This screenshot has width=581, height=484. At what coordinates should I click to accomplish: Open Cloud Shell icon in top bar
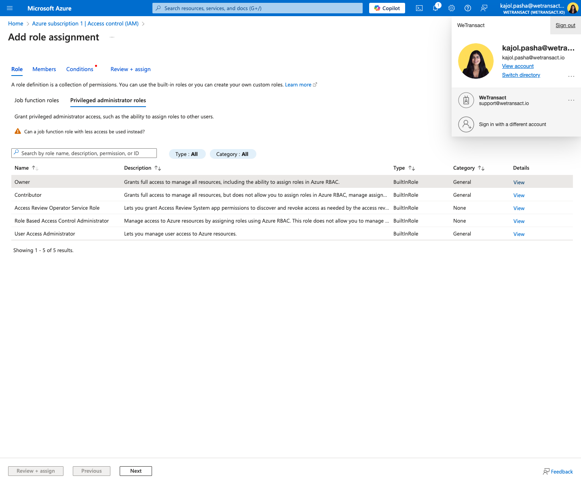pos(419,8)
